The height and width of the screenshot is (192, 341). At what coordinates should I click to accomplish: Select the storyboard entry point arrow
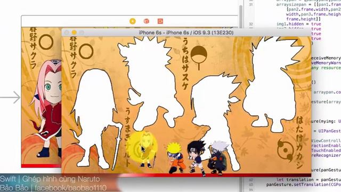tap(10, 97)
